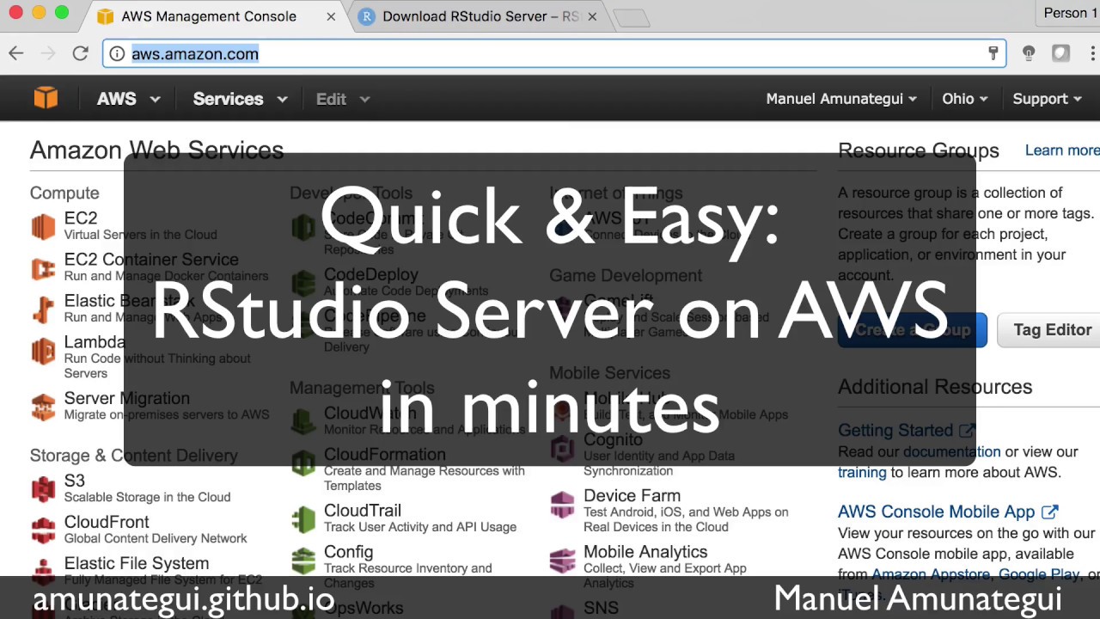
Task: Open the Support dropdown menu
Action: click(1047, 99)
